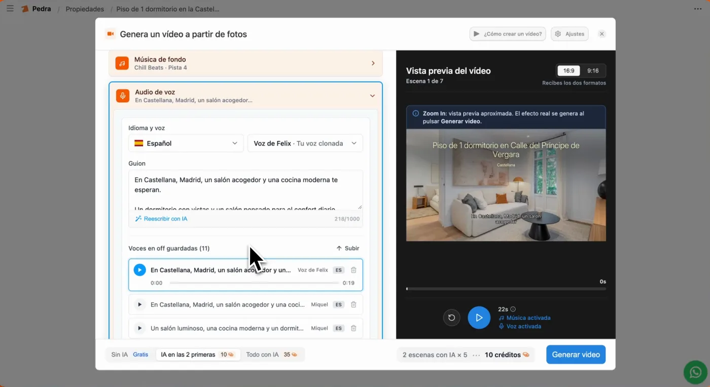Image resolution: width=710 pixels, height=387 pixels.
Task: Play the video preview
Action: (479, 318)
